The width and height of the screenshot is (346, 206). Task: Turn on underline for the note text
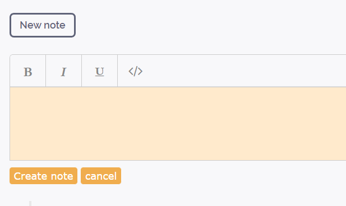[x=99, y=71]
